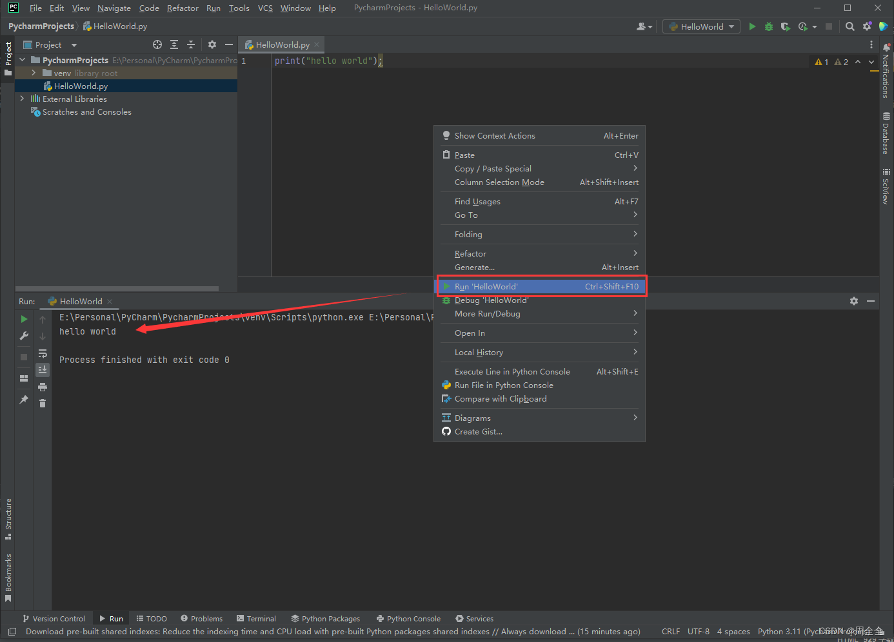
Task: Click the restore layout icon in Run panel
Action: tap(24, 378)
